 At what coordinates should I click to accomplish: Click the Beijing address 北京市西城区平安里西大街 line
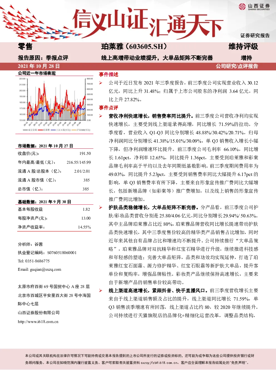click(54, 295)
